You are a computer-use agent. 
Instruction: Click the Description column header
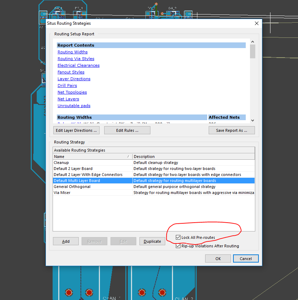click(193, 157)
